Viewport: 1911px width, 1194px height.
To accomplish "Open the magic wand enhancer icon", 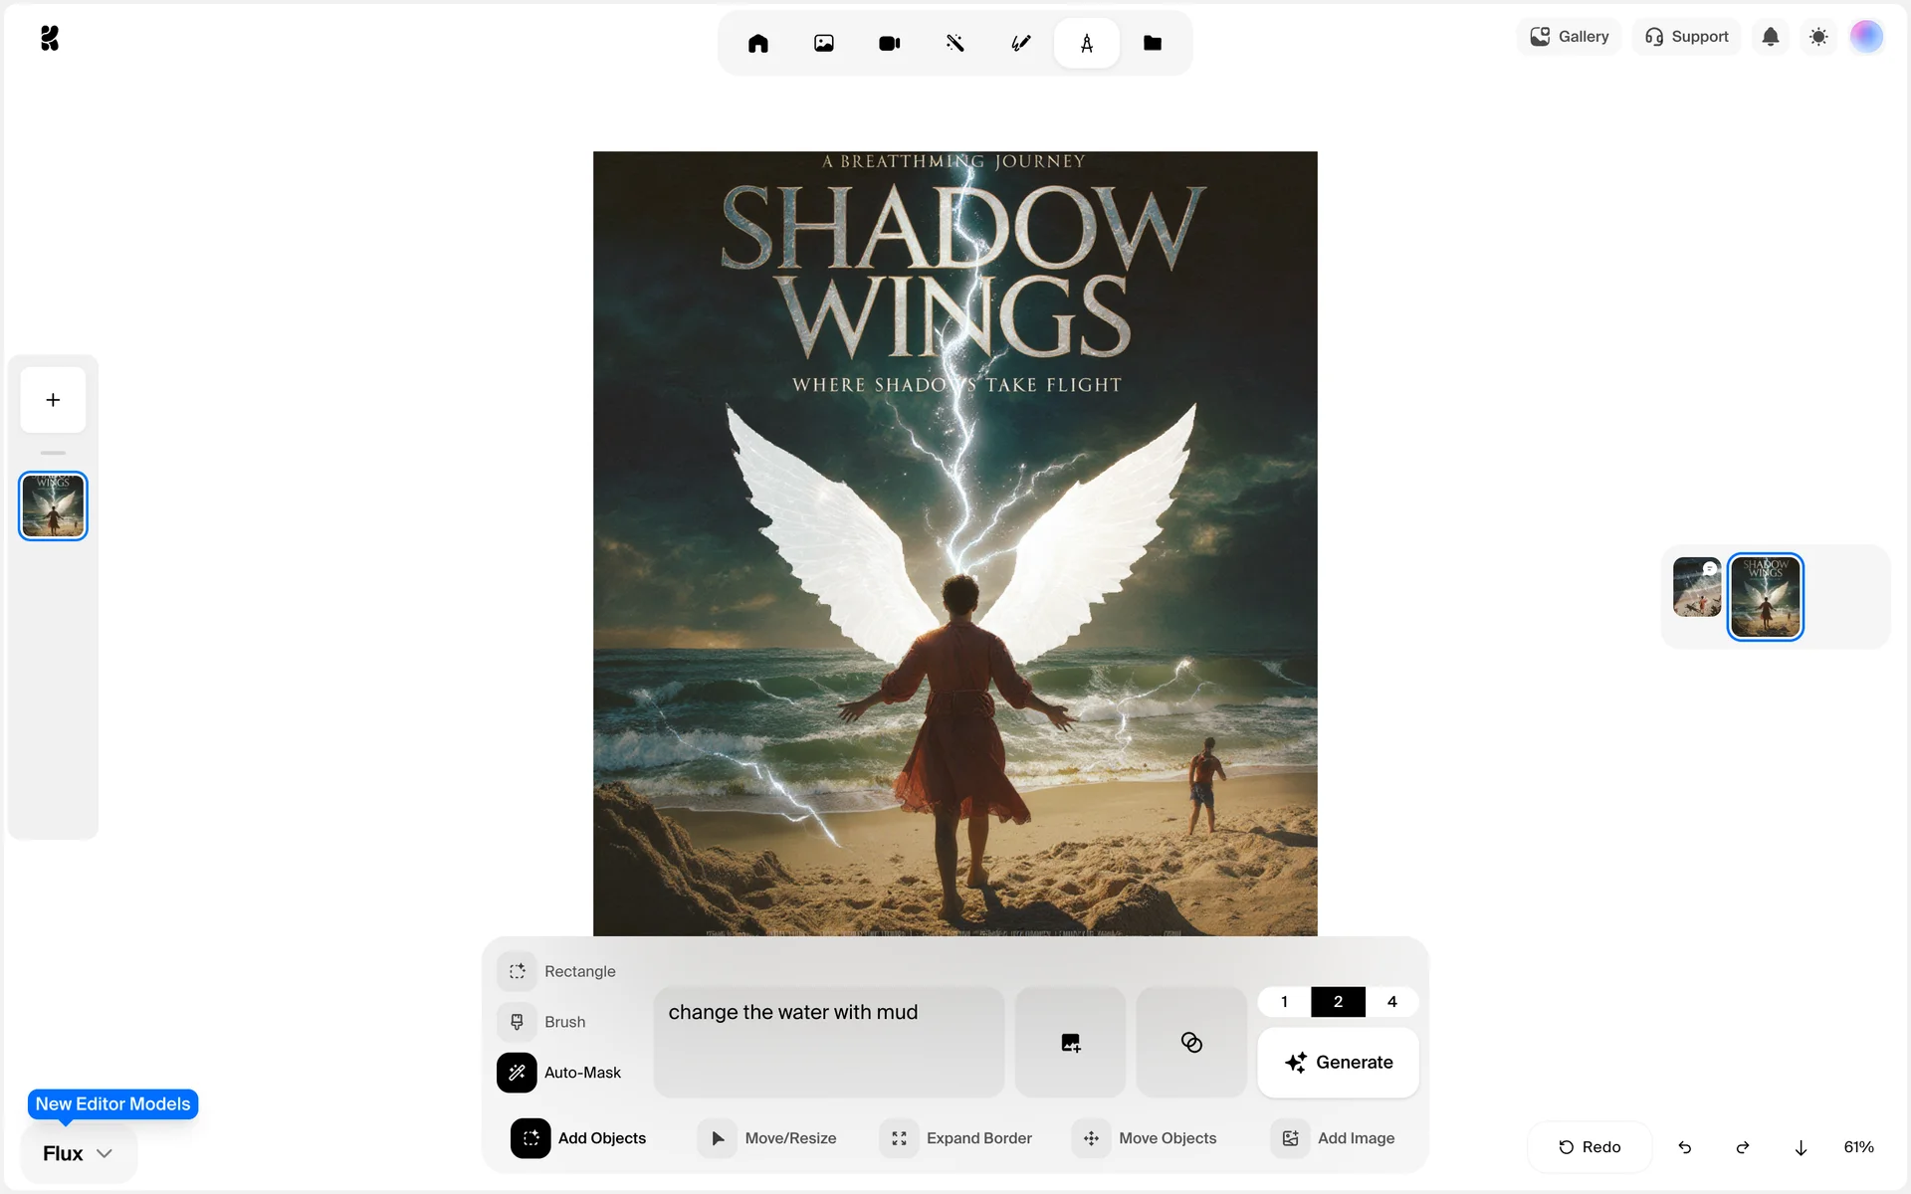I will [955, 43].
